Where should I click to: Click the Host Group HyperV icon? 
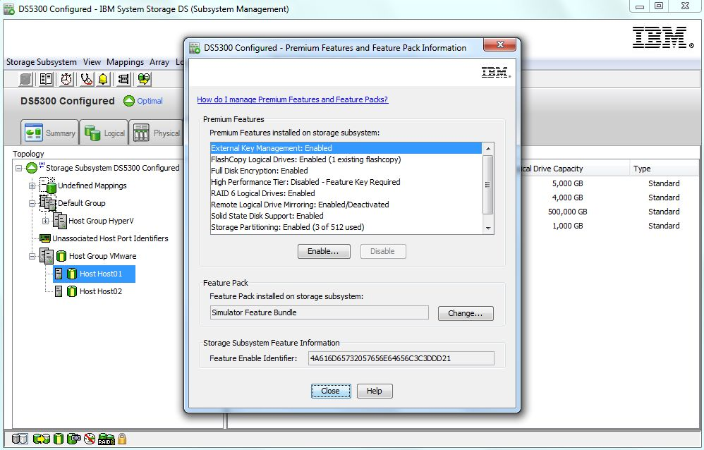60,221
